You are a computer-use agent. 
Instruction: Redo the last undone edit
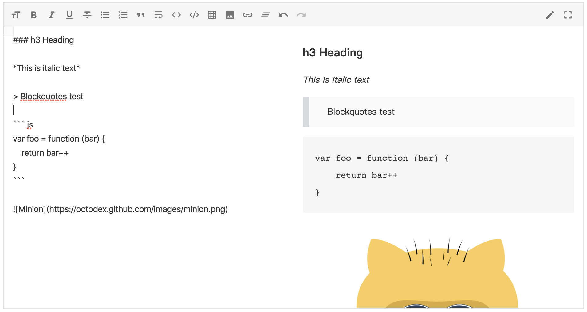(x=301, y=15)
